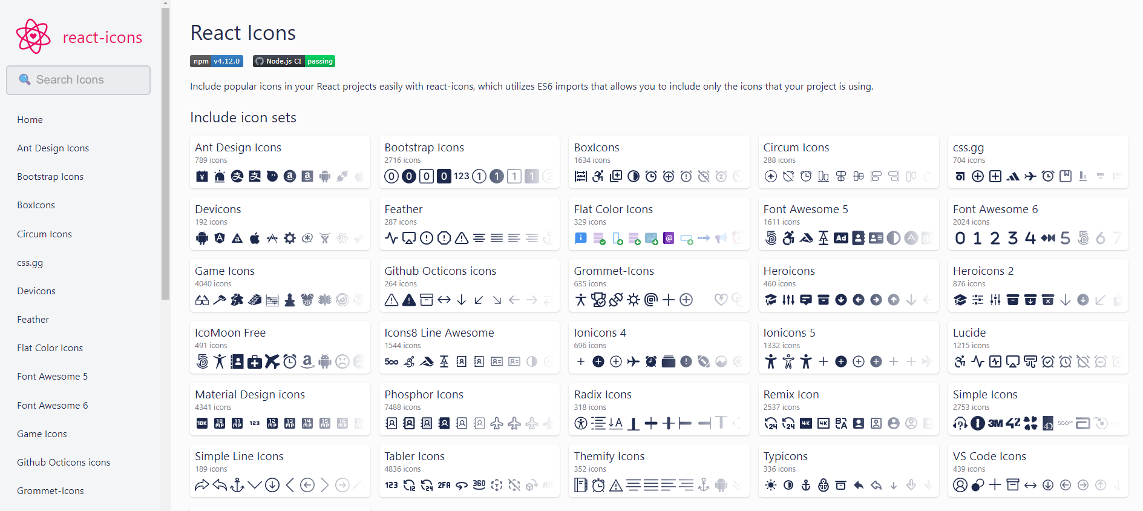
Task: Click the 'Include icon sets' heading
Action: [243, 117]
